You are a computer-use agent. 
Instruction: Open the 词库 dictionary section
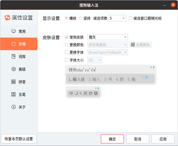point(19,56)
